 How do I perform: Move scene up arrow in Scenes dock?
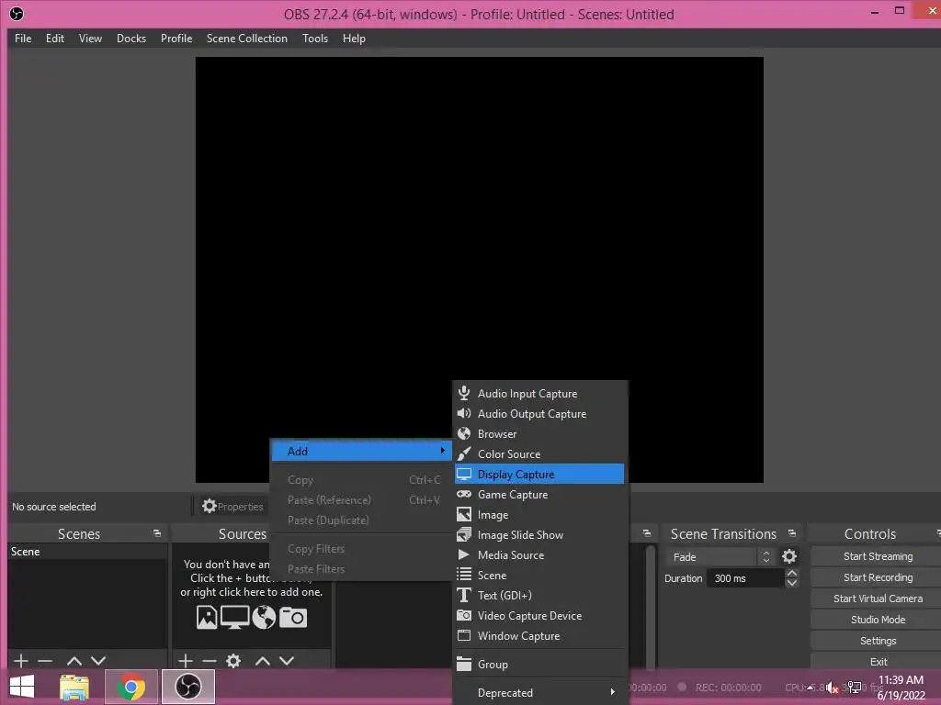74,661
